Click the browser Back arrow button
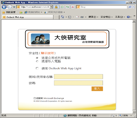Image resolution: width=137 pixels, height=118 pixels. tap(4, 7)
